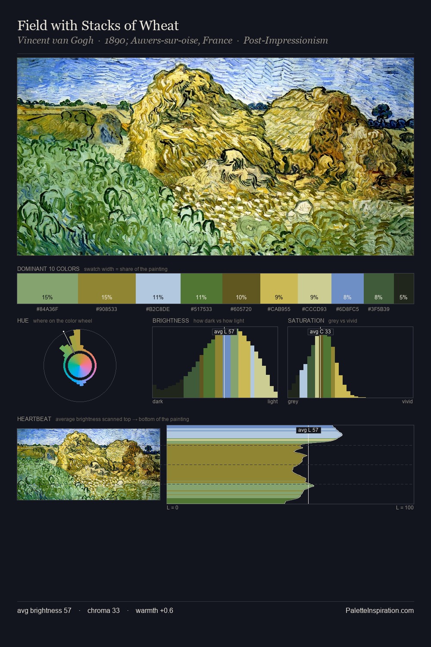Select the #84A36F sage green swatch
This screenshot has height=647, width=431.
[47, 289]
